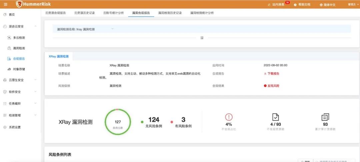
Task: Select the 漏洞合规报告 tab
Action: (141, 13)
